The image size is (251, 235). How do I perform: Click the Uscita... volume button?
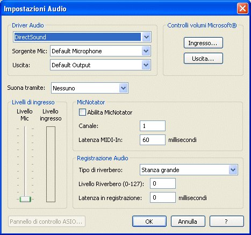[203, 59]
